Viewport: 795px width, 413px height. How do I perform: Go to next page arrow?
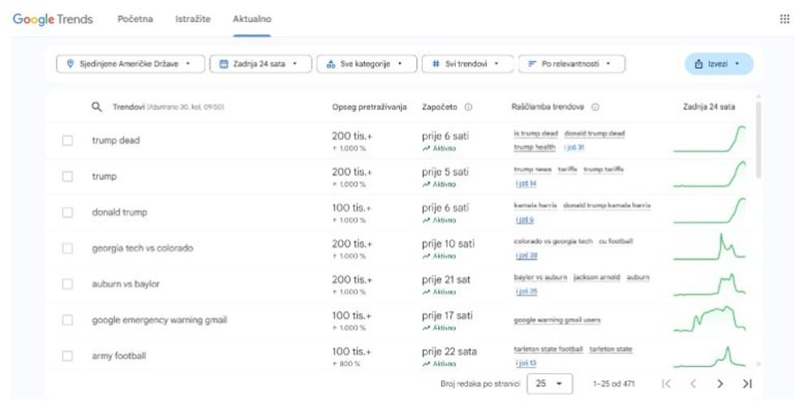point(719,384)
